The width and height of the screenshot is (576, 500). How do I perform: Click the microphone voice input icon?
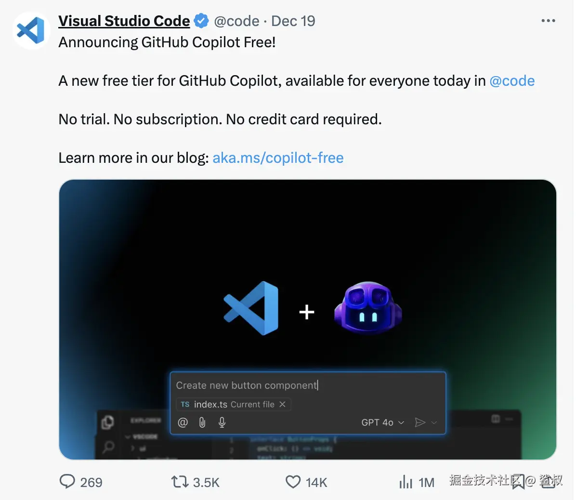tap(222, 422)
